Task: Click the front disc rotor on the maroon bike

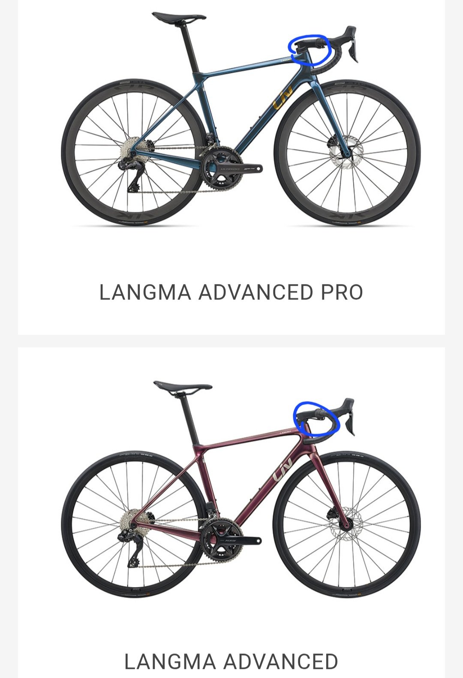Action: pos(346,524)
